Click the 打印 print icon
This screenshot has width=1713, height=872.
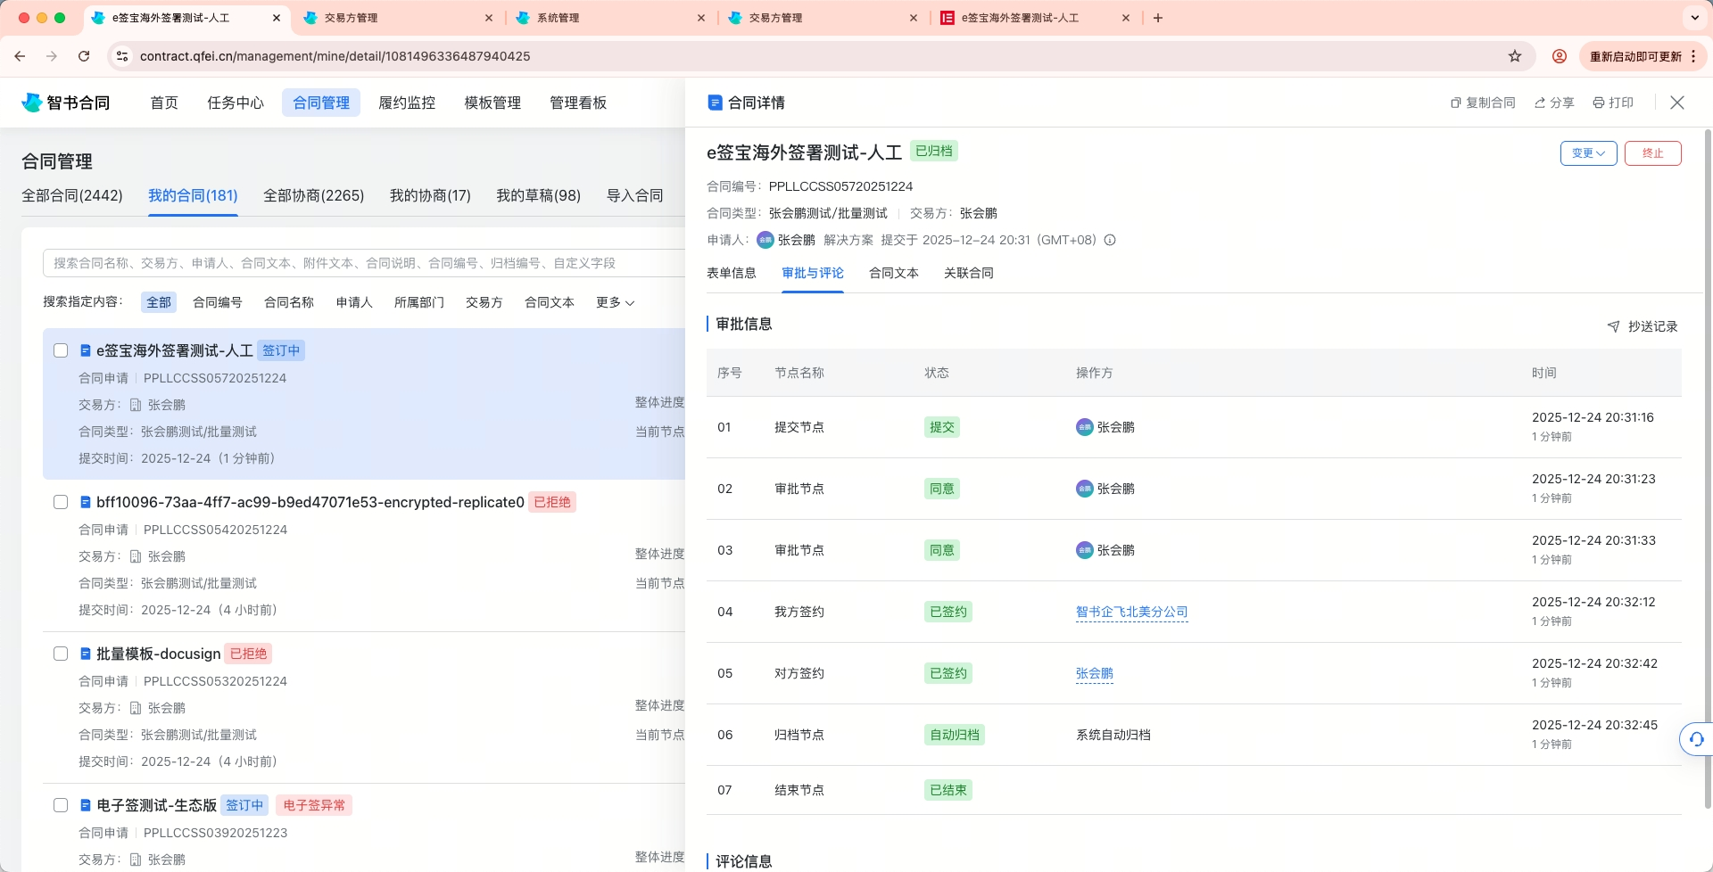(x=1598, y=103)
